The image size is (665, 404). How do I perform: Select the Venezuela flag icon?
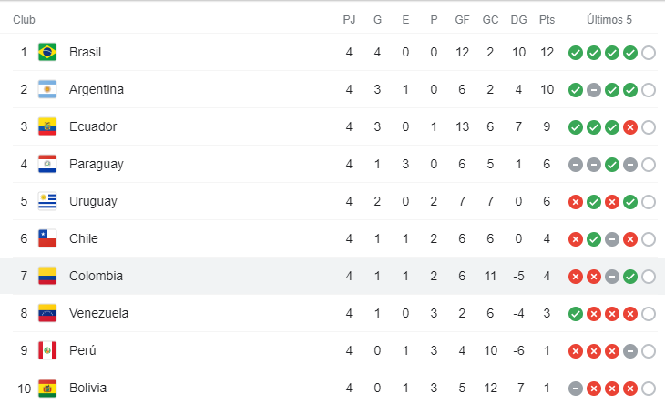(47, 313)
